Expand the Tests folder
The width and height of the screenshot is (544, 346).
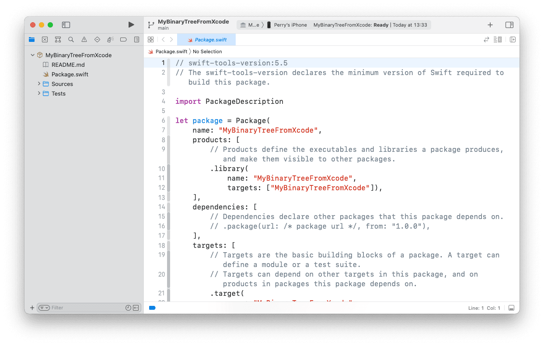pos(39,93)
